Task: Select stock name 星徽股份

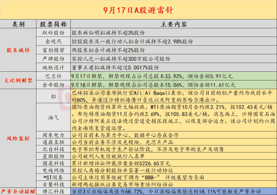Action: coord(53,156)
